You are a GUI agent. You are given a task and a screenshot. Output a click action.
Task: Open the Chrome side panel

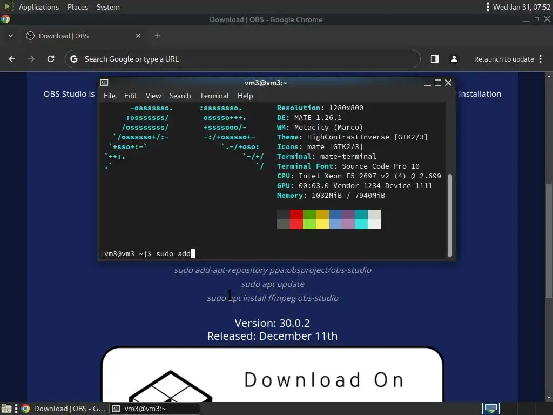pos(435,59)
